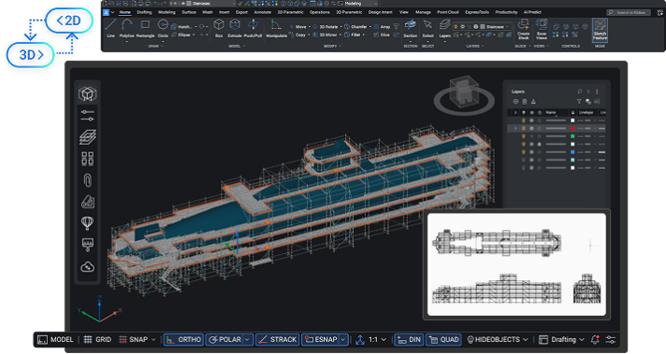Toggle GRID in the status bar

(x=97, y=340)
